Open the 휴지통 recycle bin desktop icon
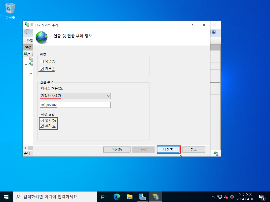Image resolution: width=270 pixels, height=202 pixels. (x=10, y=11)
